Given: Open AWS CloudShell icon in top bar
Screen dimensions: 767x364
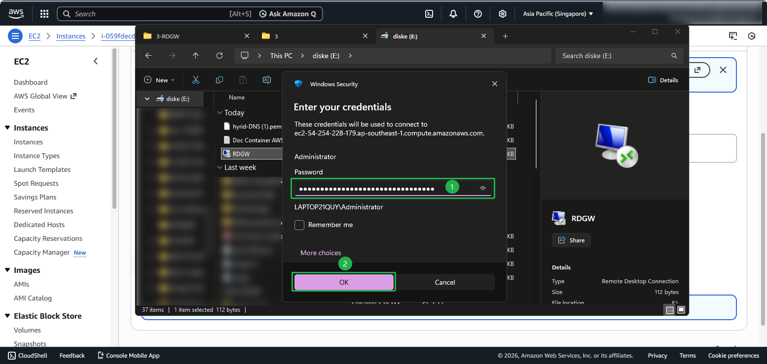Looking at the screenshot, I should coord(429,14).
